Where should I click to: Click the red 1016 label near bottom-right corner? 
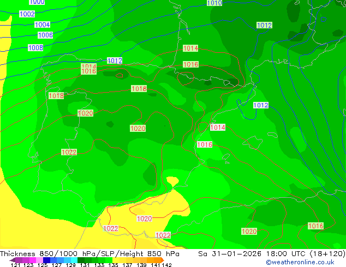click(x=316, y=226)
